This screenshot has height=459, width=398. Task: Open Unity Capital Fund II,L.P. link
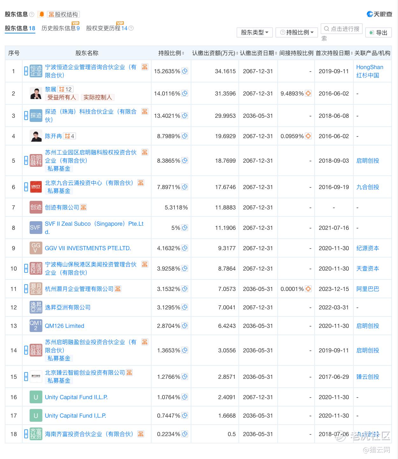(x=76, y=397)
